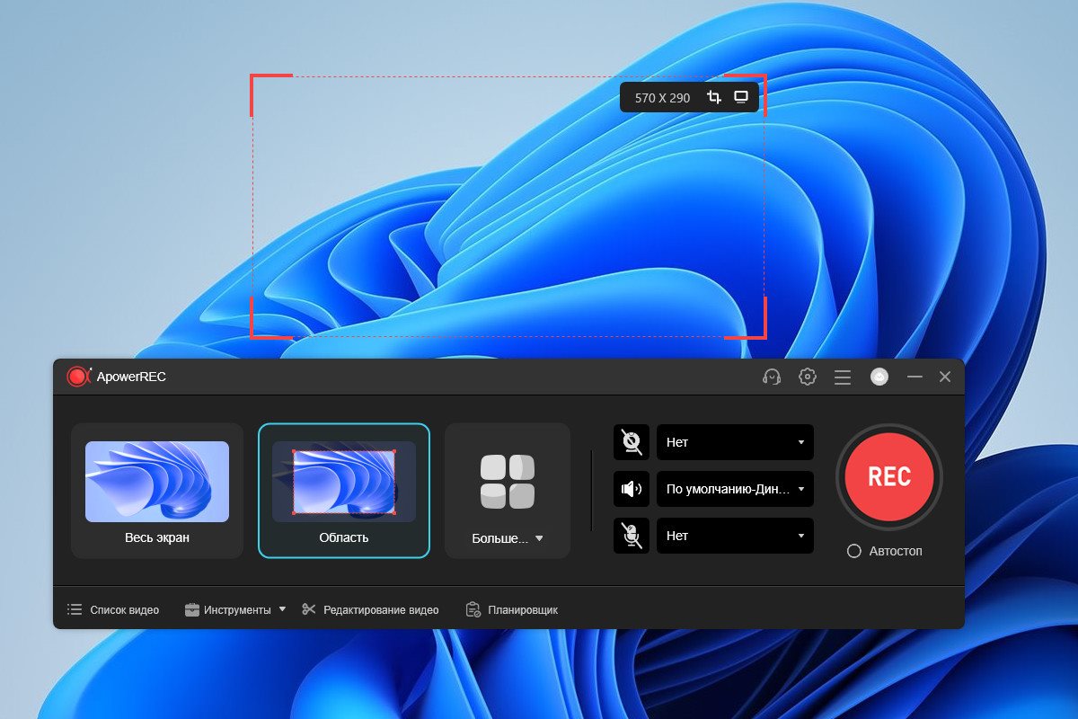Image resolution: width=1078 pixels, height=719 pixels.
Task: Click the headset support icon
Action: (771, 377)
